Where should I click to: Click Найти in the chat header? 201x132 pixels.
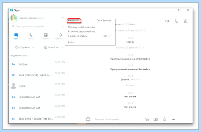(x=130, y=24)
